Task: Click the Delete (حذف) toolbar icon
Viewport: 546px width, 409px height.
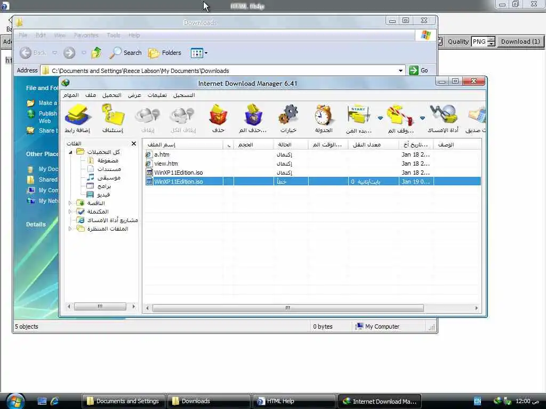Action: click(218, 119)
